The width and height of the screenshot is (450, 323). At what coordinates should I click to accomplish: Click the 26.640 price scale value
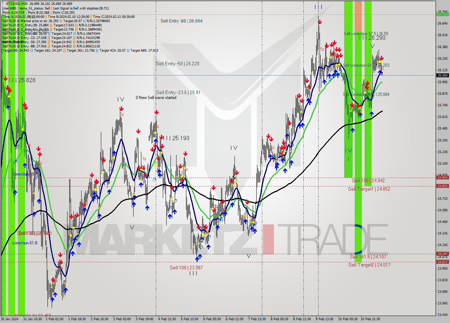coord(442,23)
